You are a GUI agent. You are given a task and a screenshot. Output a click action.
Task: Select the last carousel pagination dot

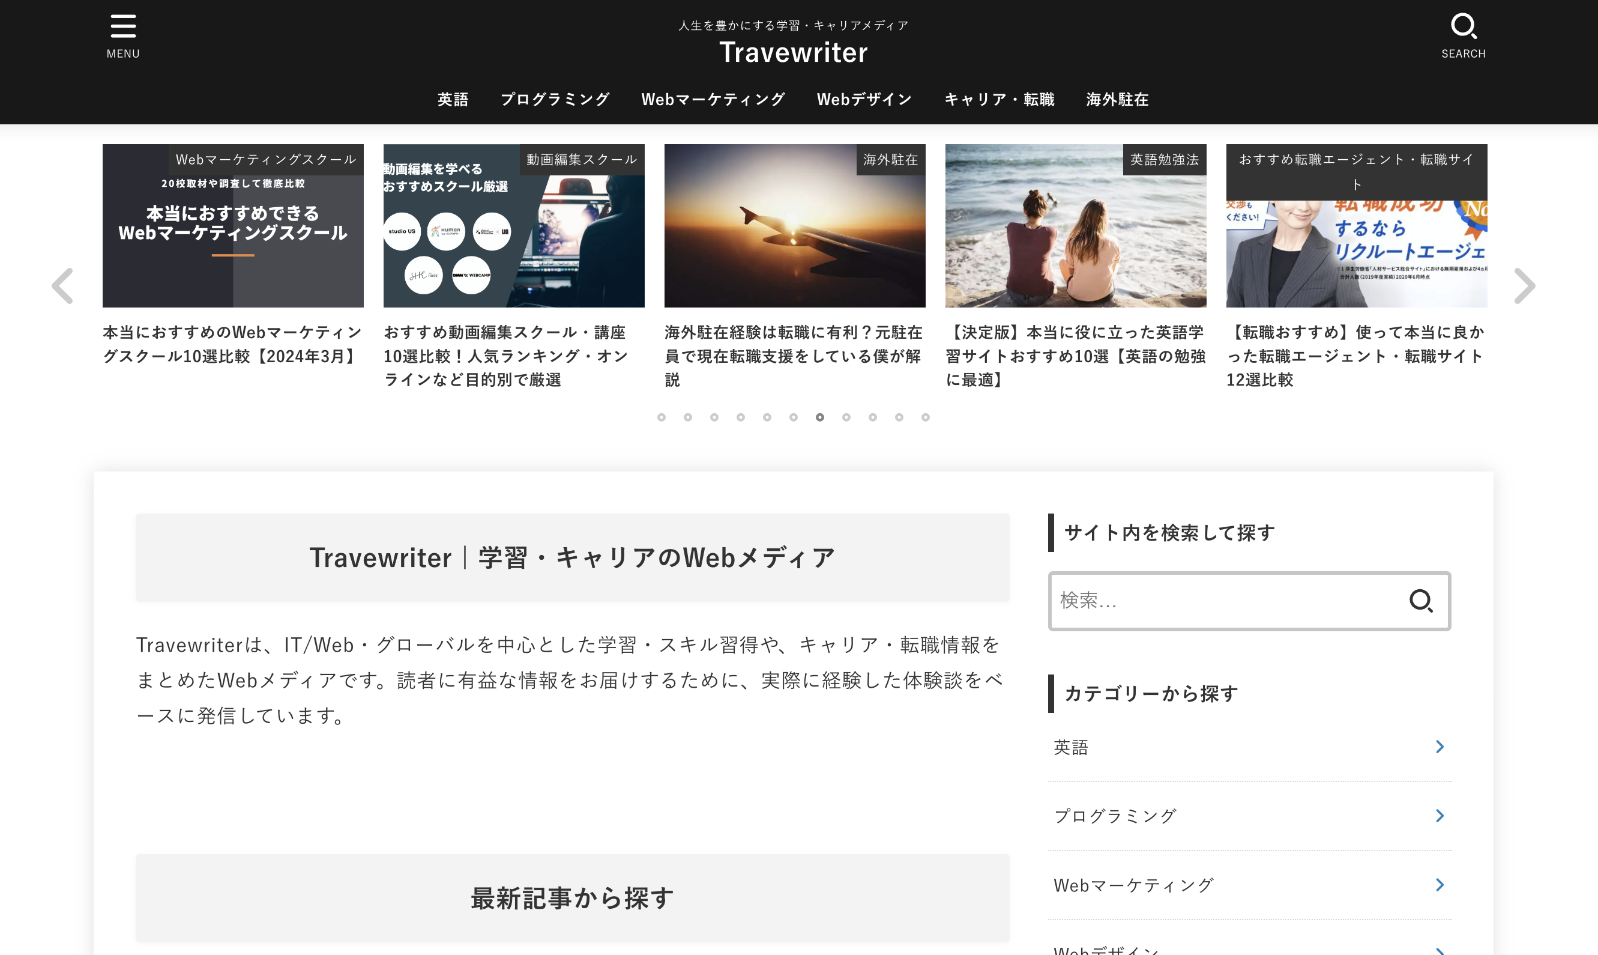(925, 417)
